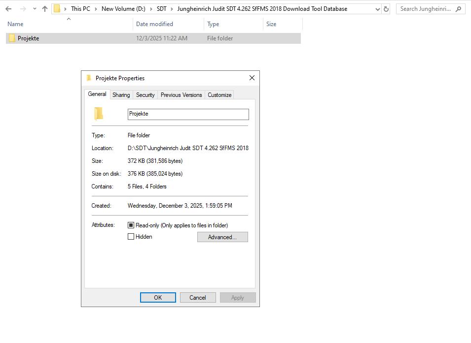
Task: Expand chevron after SDT breadcrumb
Action: click(172, 9)
